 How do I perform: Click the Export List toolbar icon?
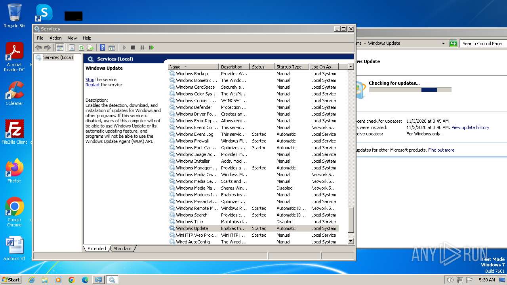[90, 47]
